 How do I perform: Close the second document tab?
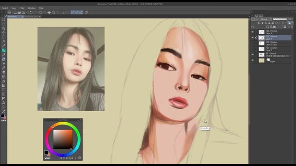[40, 17]
